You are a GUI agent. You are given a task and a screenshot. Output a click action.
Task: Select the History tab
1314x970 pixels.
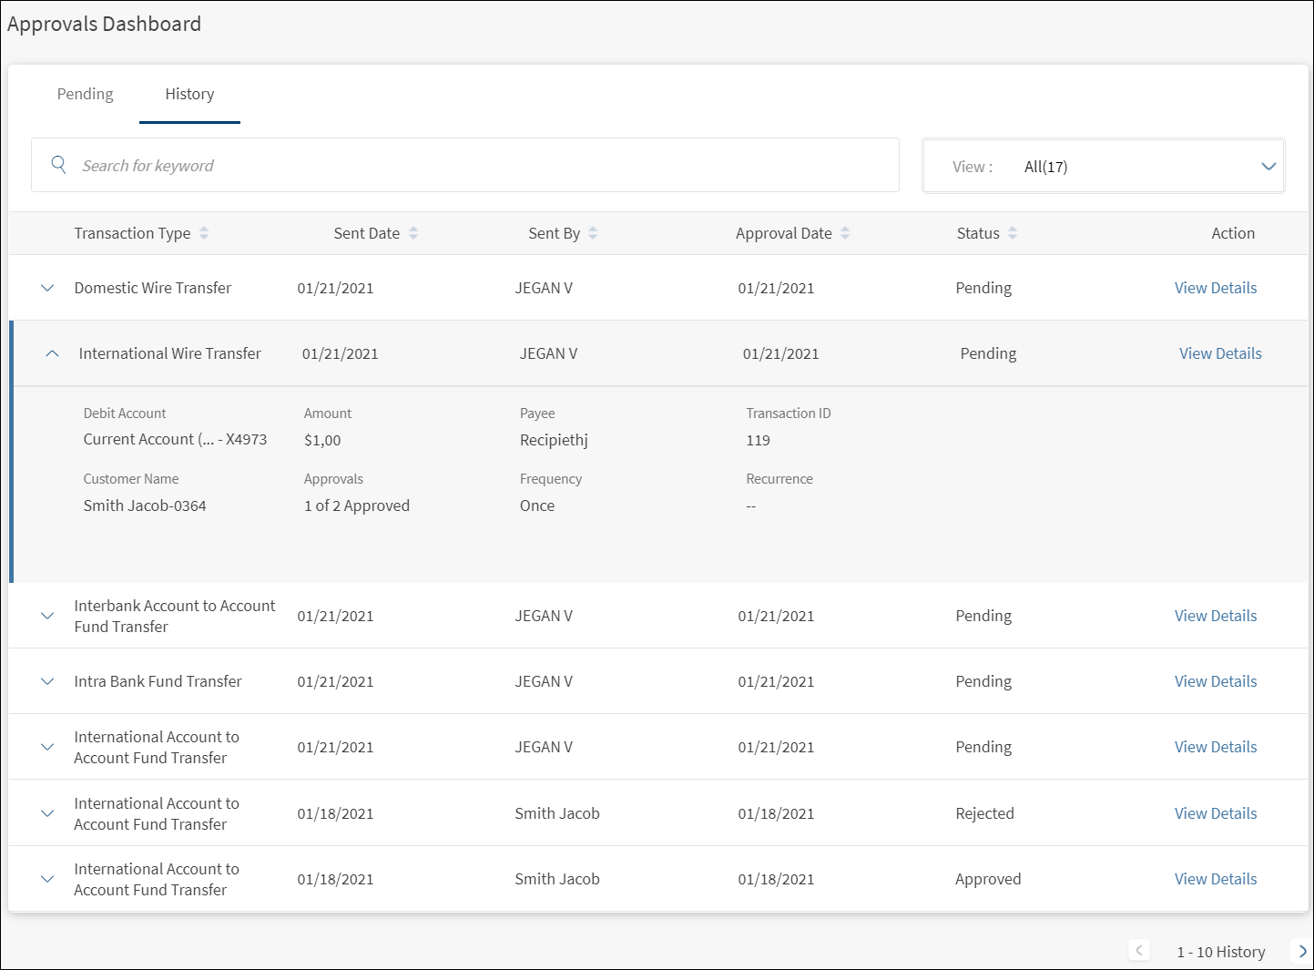(189, 94)
